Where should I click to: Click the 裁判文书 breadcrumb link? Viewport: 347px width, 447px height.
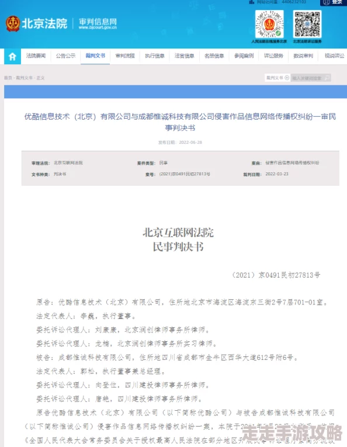(x=24, y=78)
